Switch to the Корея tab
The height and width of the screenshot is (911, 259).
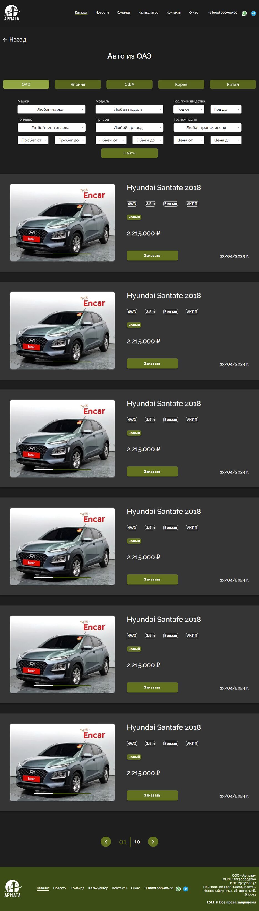(181, 84)
